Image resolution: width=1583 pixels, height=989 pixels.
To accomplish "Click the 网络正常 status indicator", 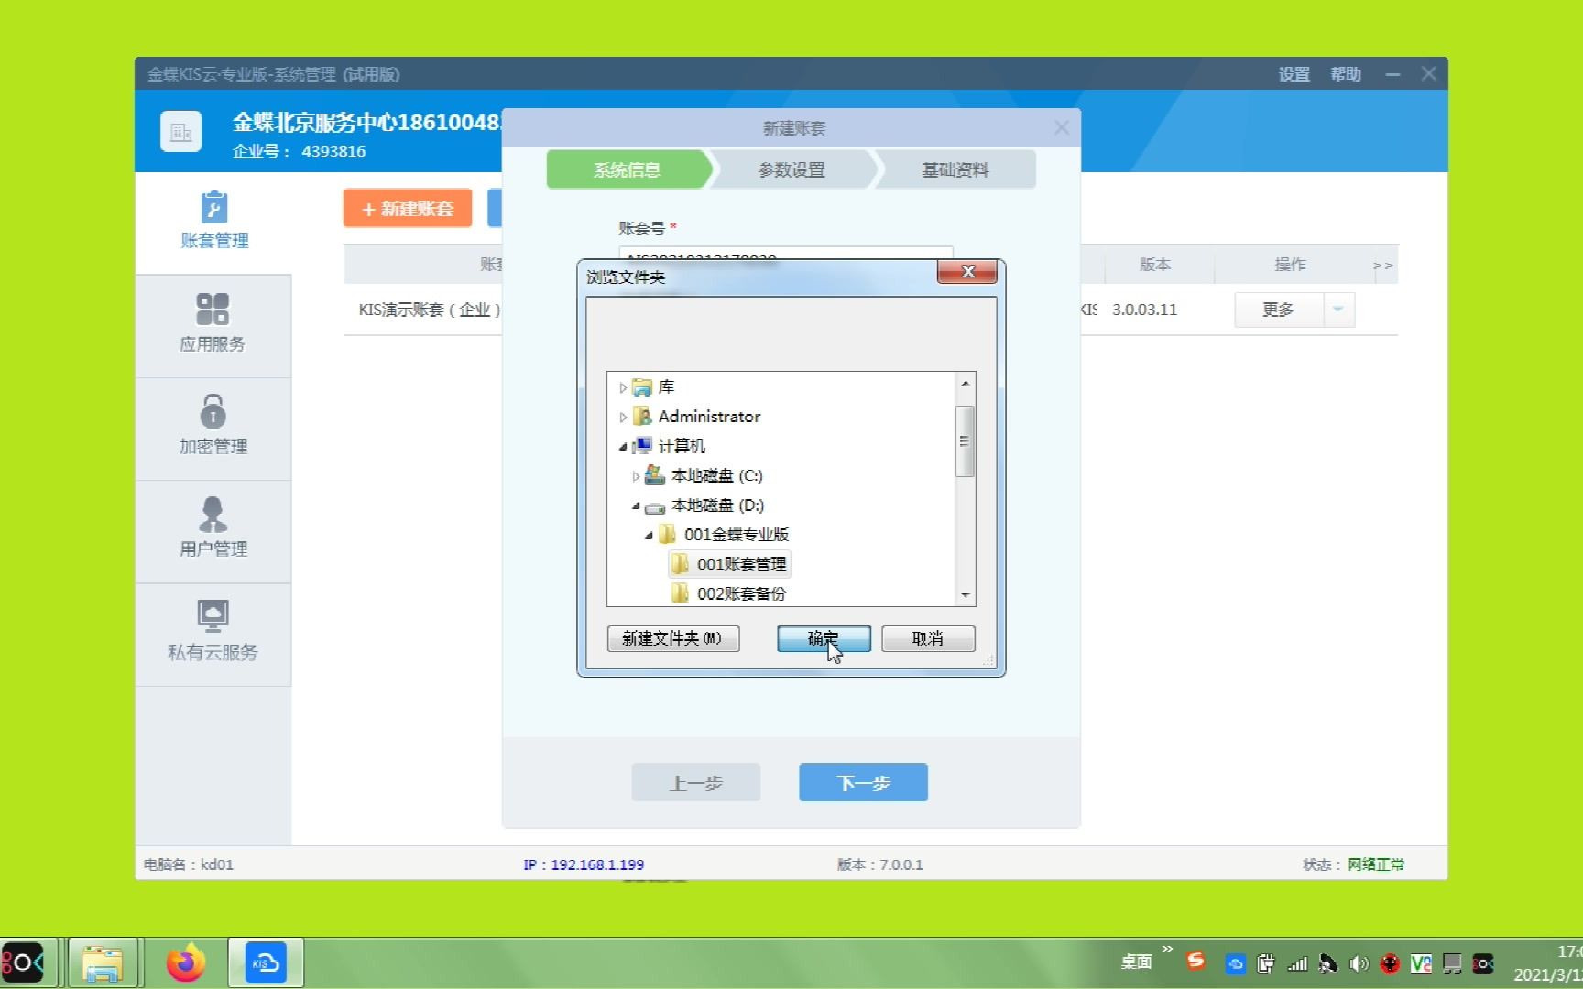I will click(x=1375, y=864).
